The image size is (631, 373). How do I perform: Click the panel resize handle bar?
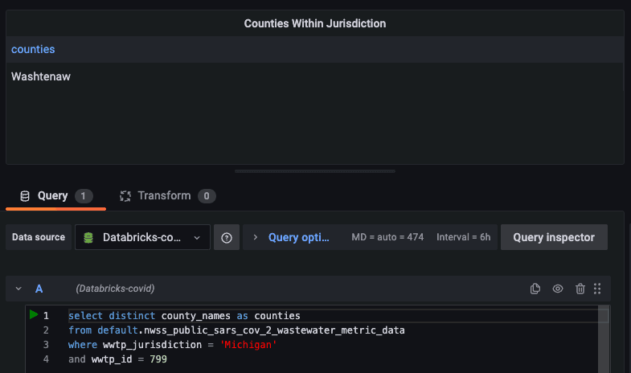(315, 171)
